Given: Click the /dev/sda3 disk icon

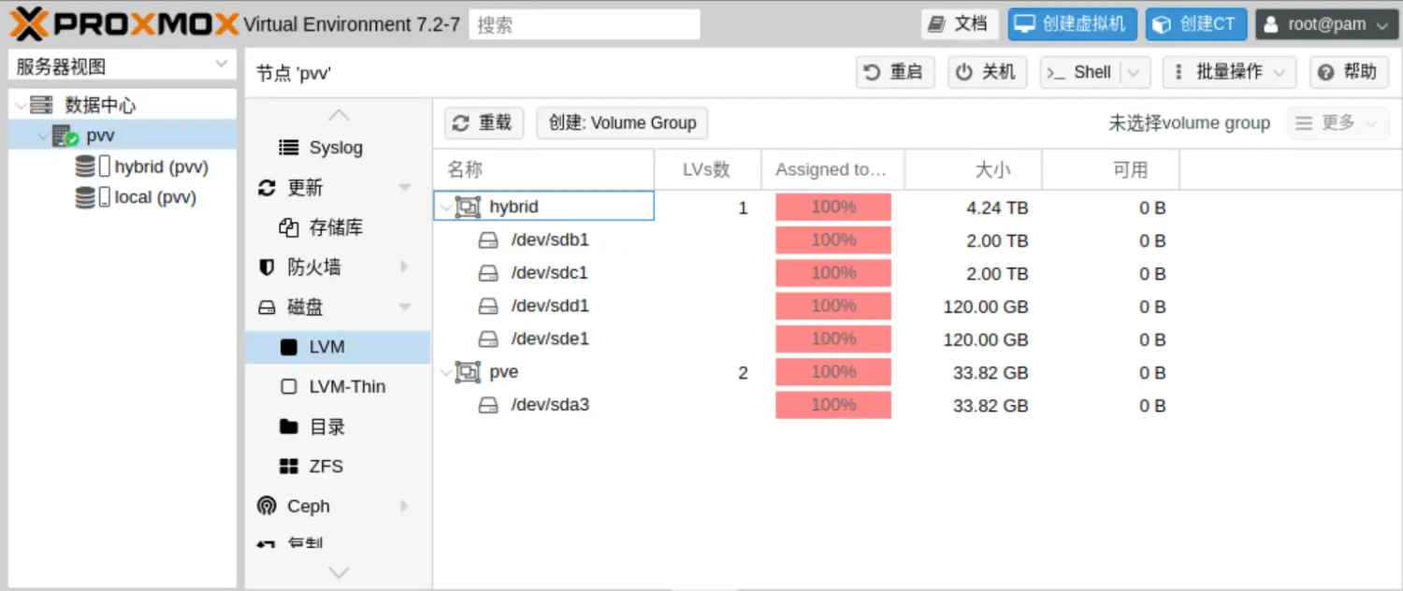Looking at the screenshot, I should [x=488, y=405].
